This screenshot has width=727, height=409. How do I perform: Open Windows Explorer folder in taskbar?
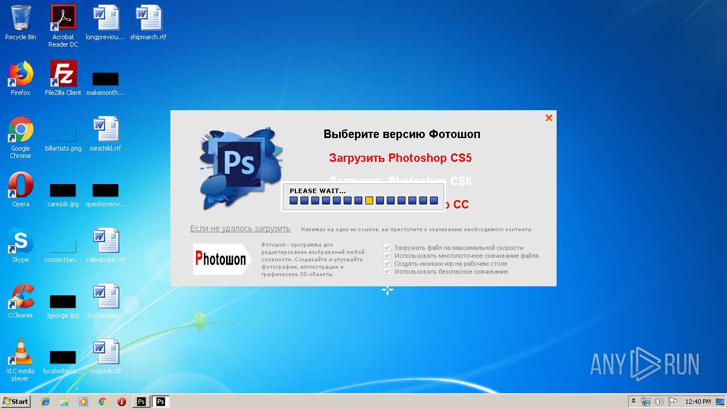64,402
